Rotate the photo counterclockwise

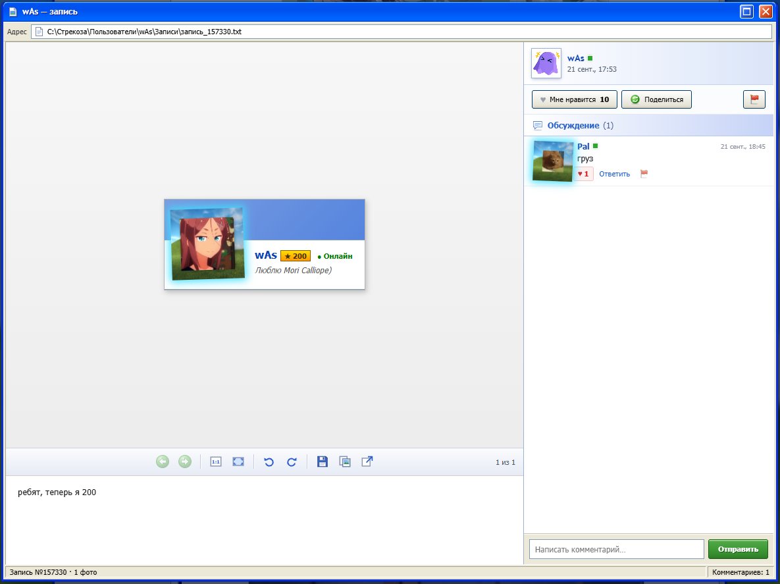tap(269, 462)
